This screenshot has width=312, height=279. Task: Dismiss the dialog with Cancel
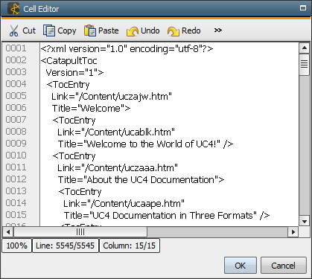tap(284, 266)
